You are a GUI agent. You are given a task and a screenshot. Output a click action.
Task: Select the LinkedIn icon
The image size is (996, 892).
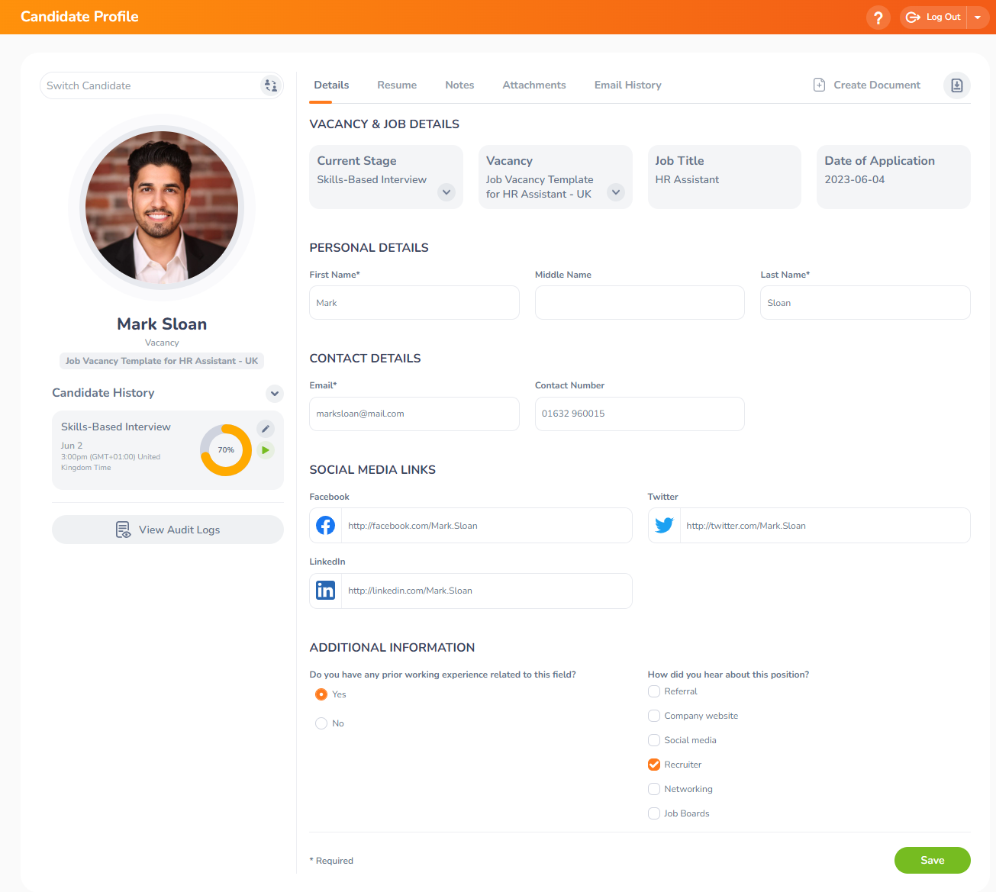(324, 590)
